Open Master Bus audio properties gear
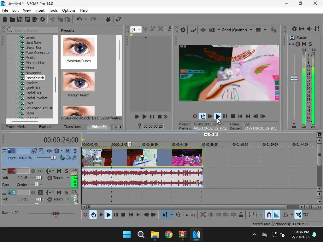Screen dimensions: 323x242 [294, 29]
